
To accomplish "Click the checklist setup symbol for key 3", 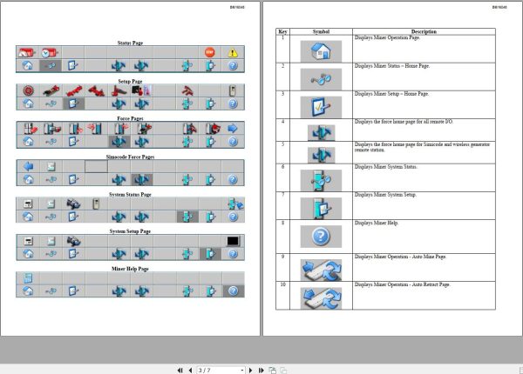I will [321, 107].
